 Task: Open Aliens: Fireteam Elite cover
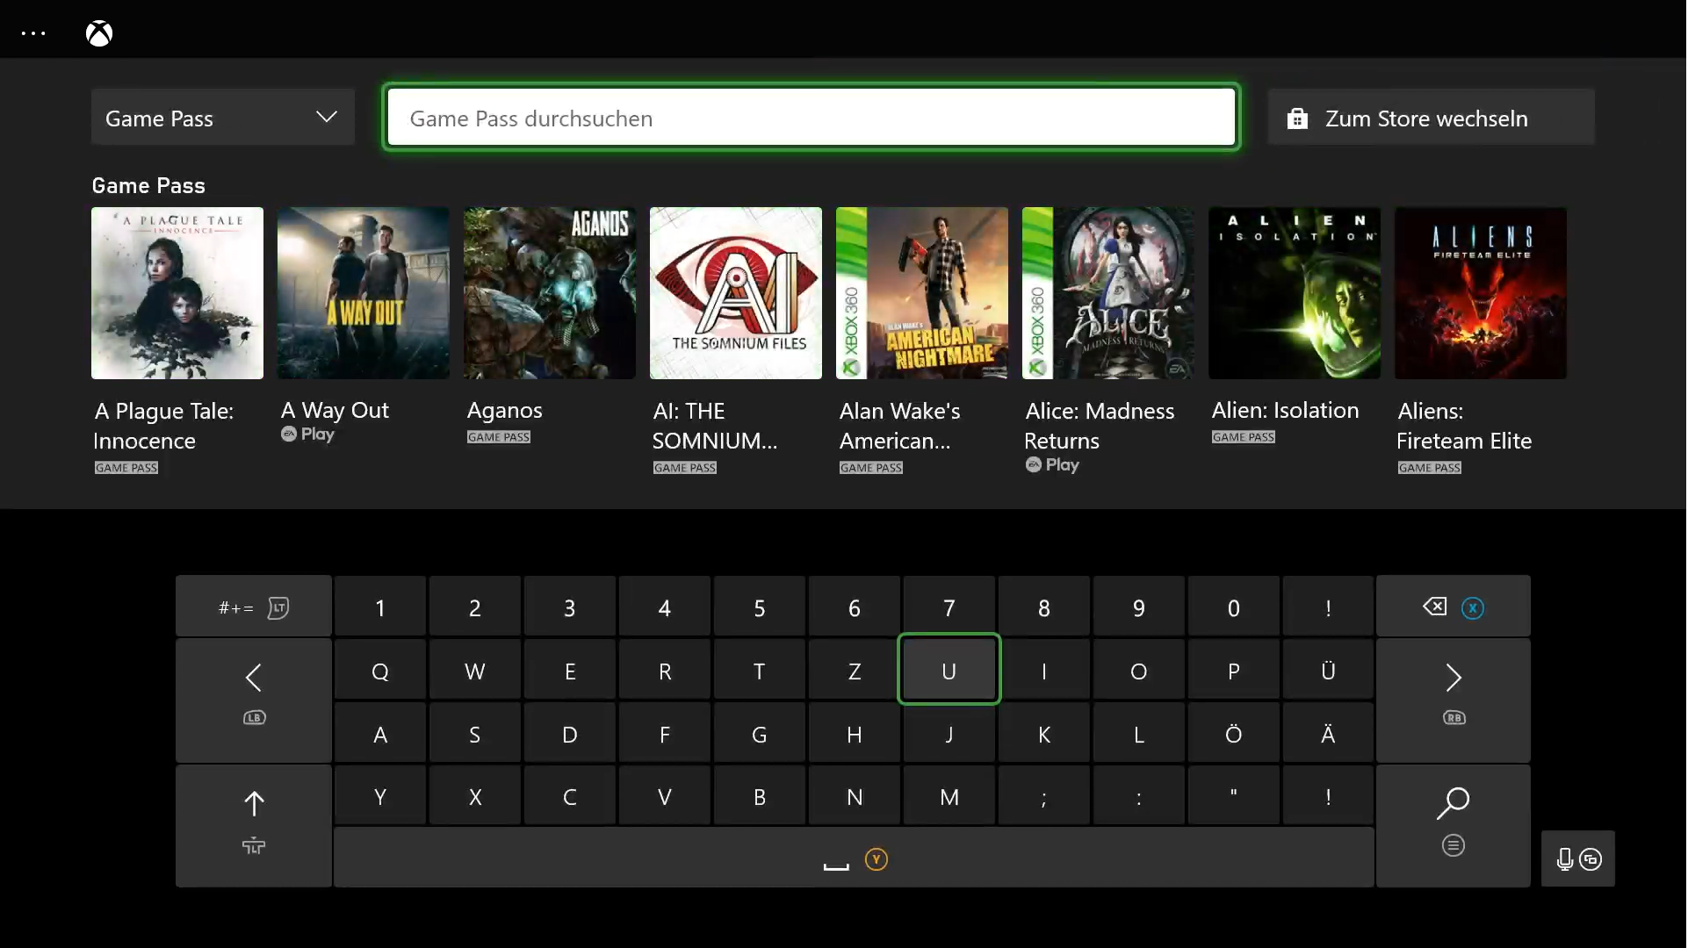pos(1481,293)
